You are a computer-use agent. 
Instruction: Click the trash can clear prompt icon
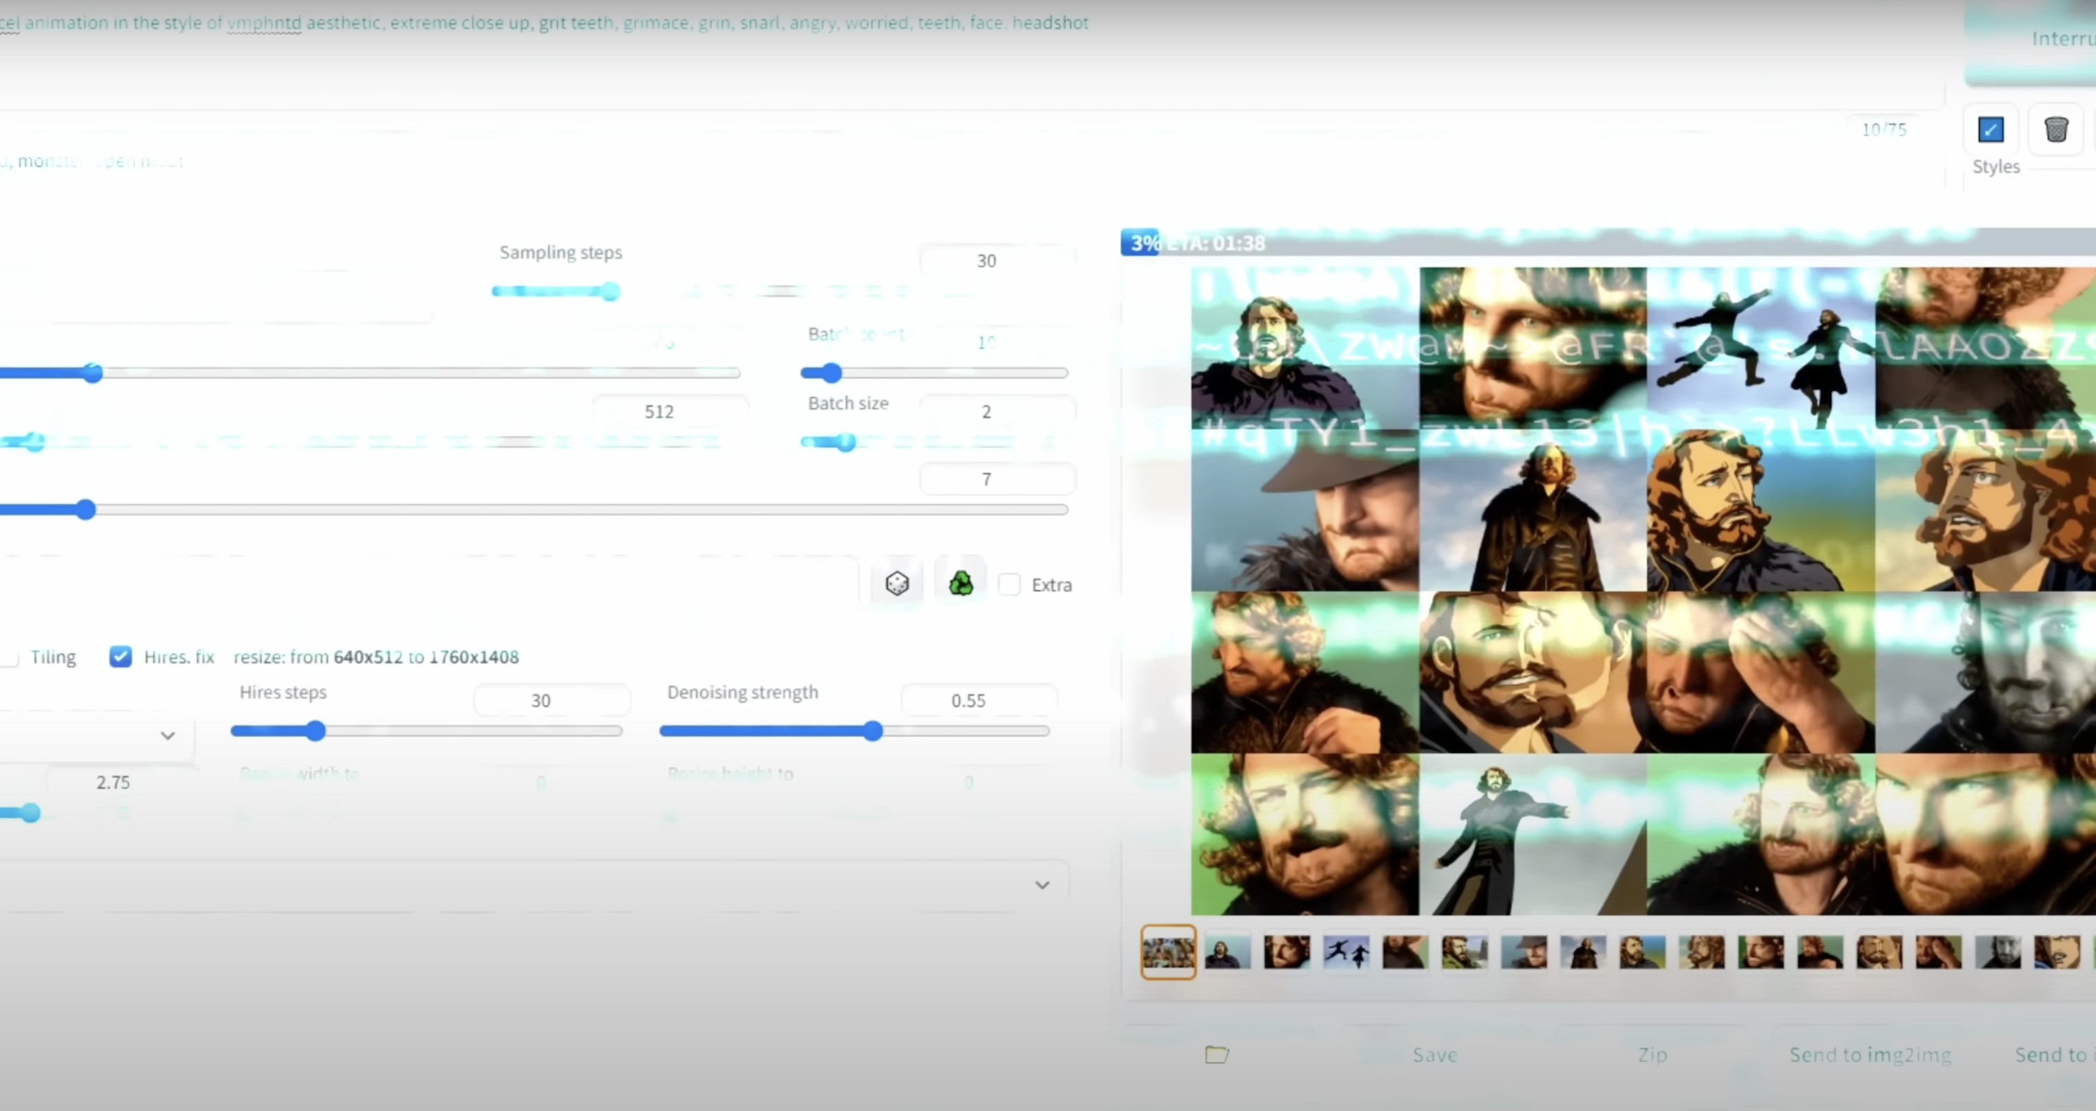point(2055,130)
